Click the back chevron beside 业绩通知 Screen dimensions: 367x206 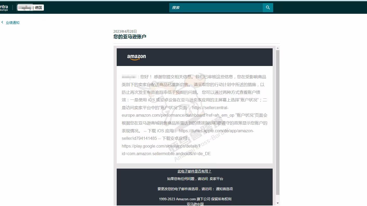(x=2, y=22)
